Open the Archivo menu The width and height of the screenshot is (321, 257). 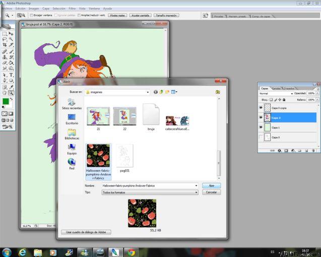[7, 9]
